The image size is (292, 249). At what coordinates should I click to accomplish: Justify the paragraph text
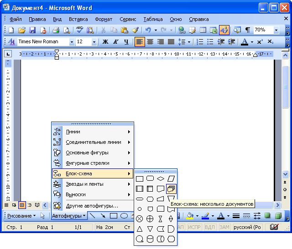click(x=171, y=41)
